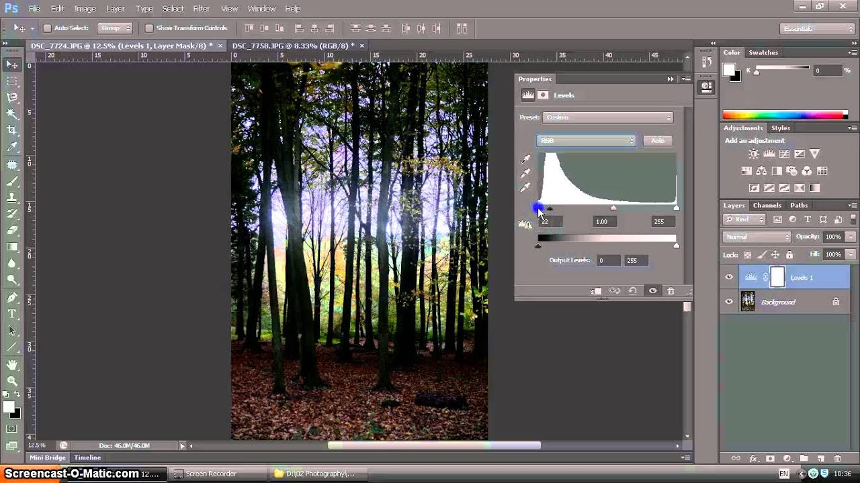Viewport: 860px width, 483px height.
Task: Click the layer mask icon in Properties
Action: coord(543,95)
